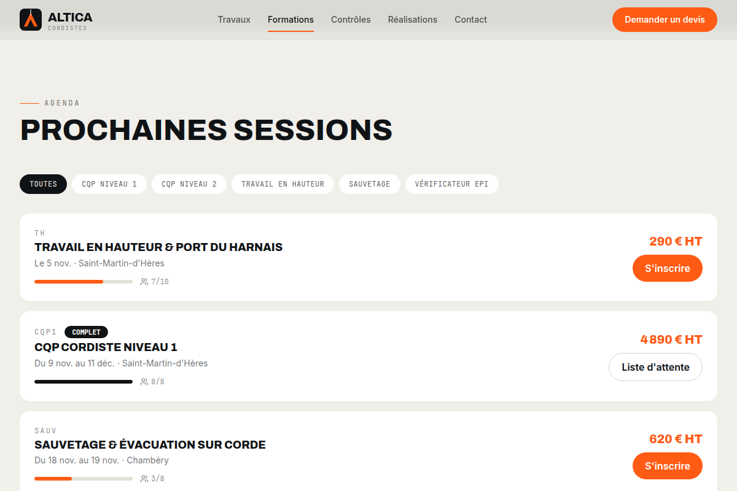
Task: Click the CQP1 category code
Action: (45, 332)
